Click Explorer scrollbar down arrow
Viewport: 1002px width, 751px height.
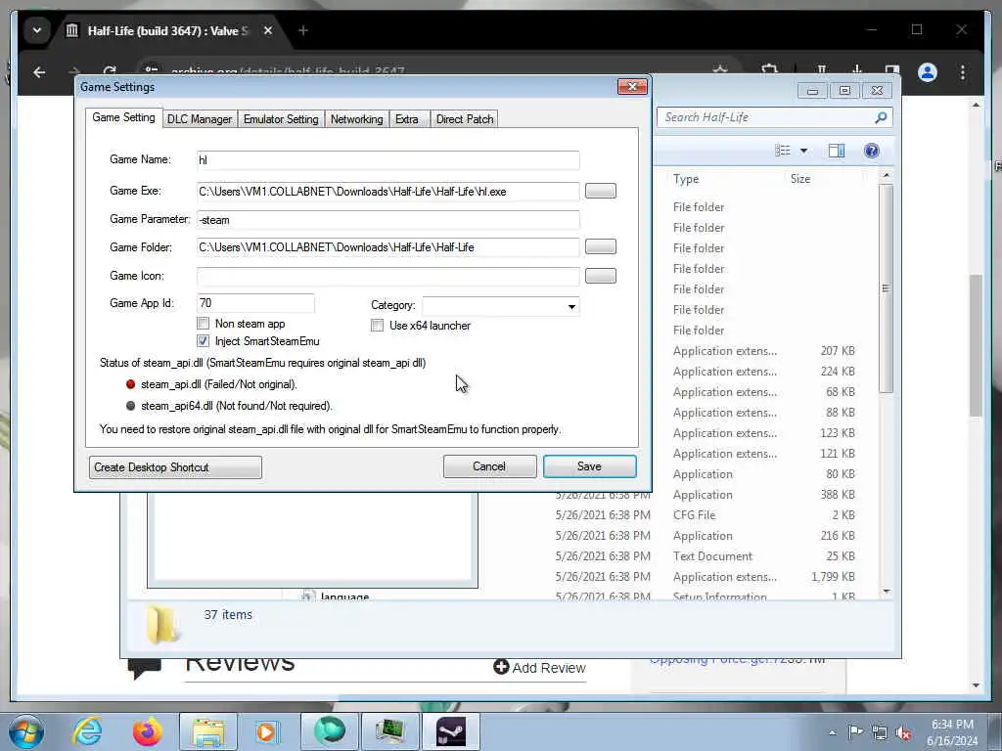[886, 592]
